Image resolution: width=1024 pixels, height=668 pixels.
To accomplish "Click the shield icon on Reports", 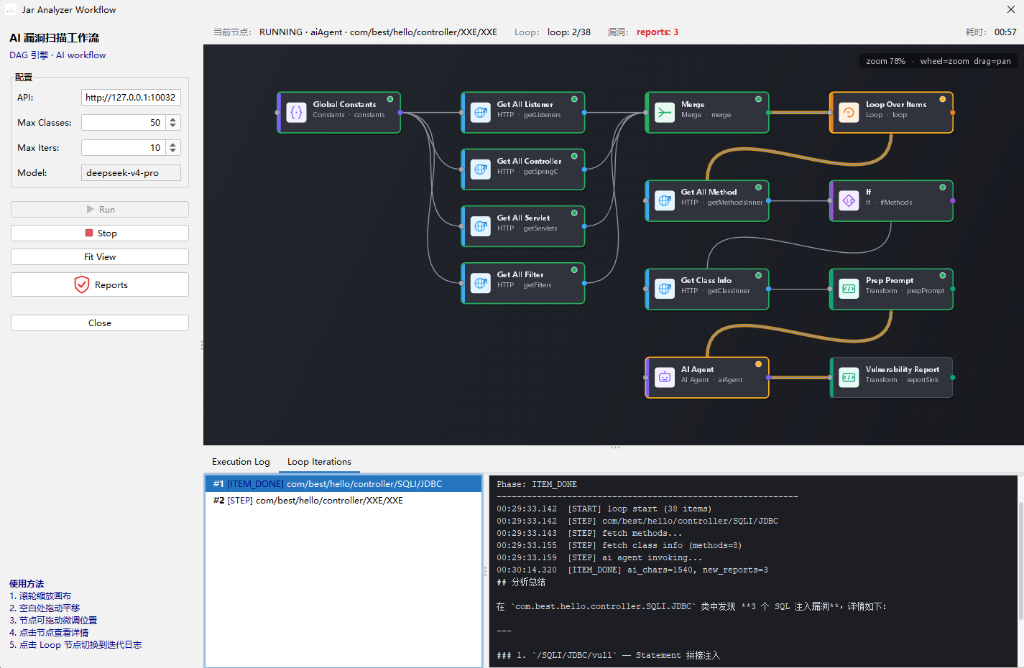I will (x=82, y=284).
